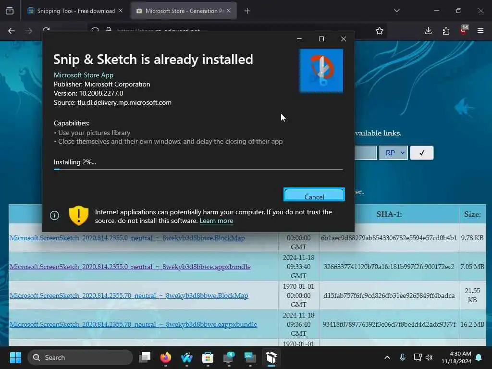Go back to the previous page
Viewport: 492px width, 369px height.
click(x=12, y=31)
